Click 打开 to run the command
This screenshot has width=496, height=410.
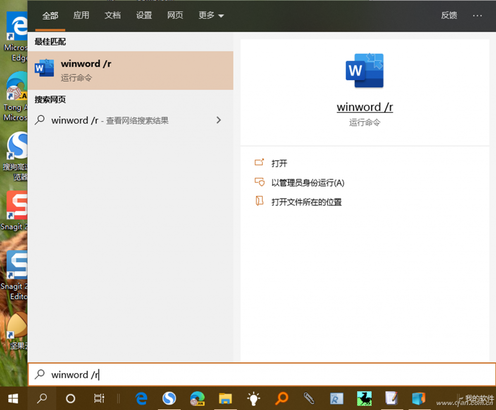(279, 163)
